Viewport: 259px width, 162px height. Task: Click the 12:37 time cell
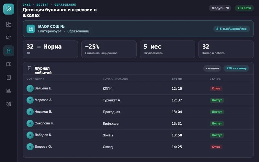(x=177, y=100)
